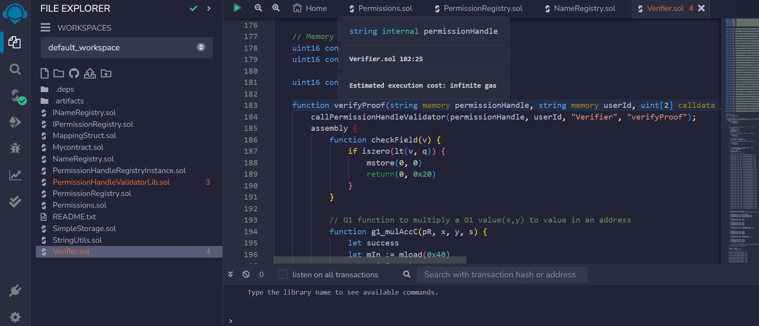
Task: Open MappingStruct.sol file
Action: (x=84, y=136)
